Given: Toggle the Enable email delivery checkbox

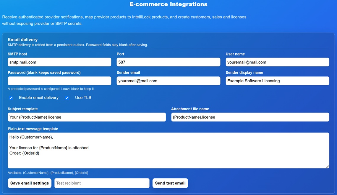Looking at the screenshot, I should click(11, 98).
